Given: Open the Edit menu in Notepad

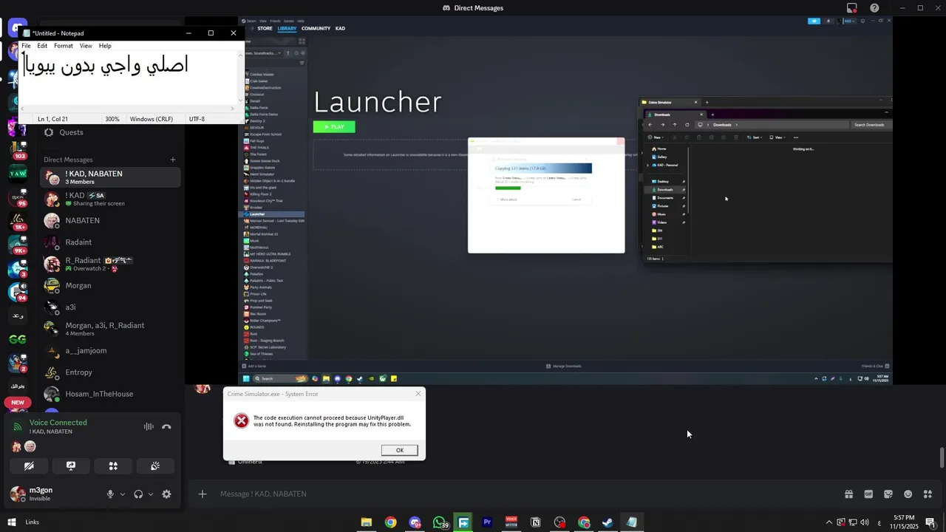Looking at the screenshot, I should [x=42, y=46].
